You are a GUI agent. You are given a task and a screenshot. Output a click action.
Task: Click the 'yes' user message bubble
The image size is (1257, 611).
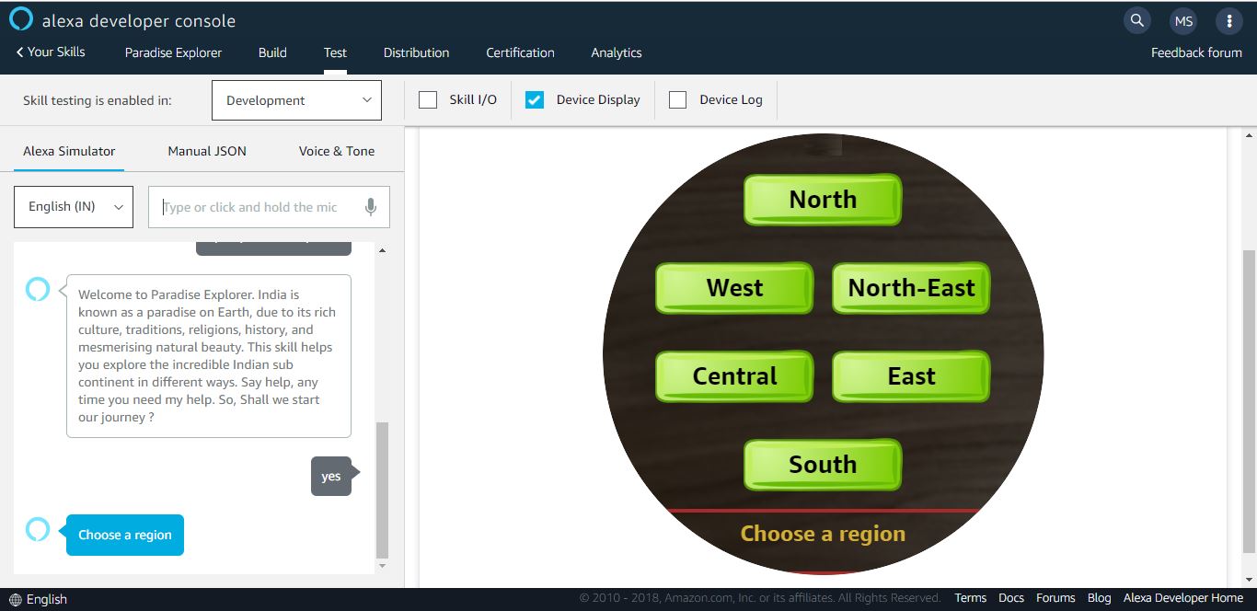pyautogui.click(x=331, y=476)
